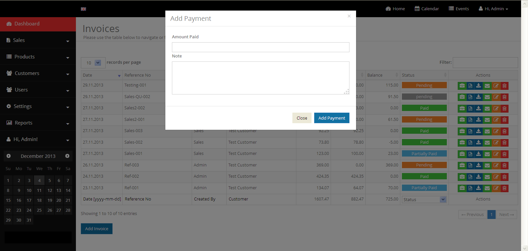Click the browser scrollbar down arrow
The width and height of the screenshot is (528, 251).
[x=525, y=248]
